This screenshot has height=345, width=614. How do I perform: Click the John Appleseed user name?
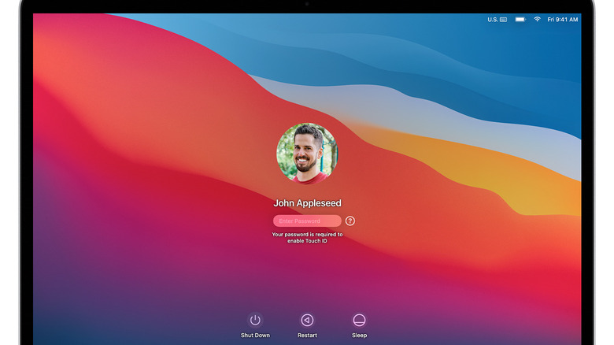pos(307,203)
